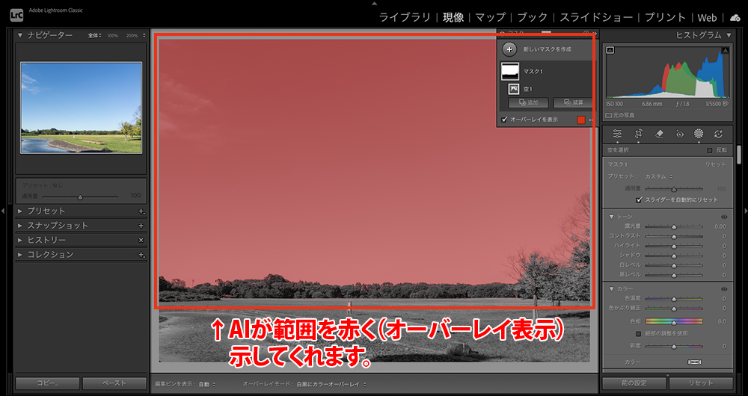Toggle the オーバーレイを表示 checkbox
The width and height of the screenshot is (748, 396).
pyautogui.click(x=504, y=120)
